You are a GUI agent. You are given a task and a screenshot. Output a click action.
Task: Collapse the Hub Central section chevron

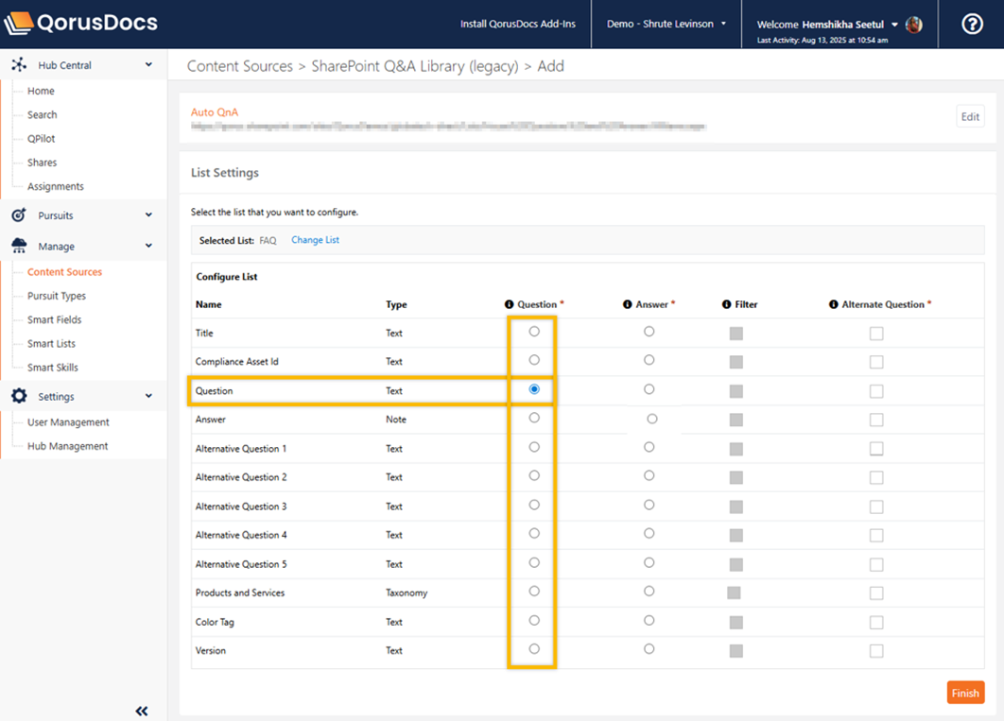148,65
